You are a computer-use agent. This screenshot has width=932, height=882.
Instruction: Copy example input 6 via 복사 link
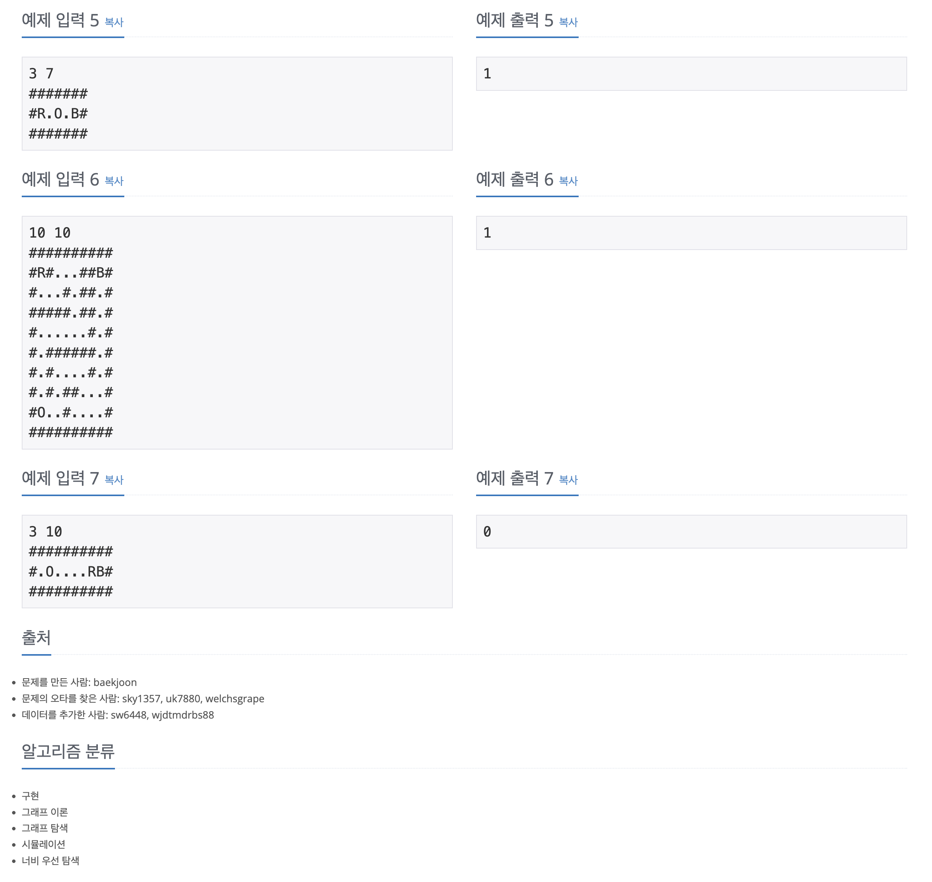[114, 181]
